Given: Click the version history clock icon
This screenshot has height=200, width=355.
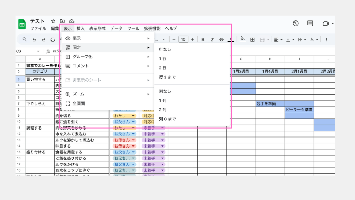Looking at the screenshot, I should tap(296, 24).
